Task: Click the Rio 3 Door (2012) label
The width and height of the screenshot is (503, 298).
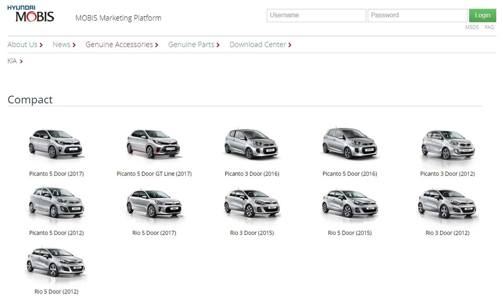Action: tap(448, 233)
